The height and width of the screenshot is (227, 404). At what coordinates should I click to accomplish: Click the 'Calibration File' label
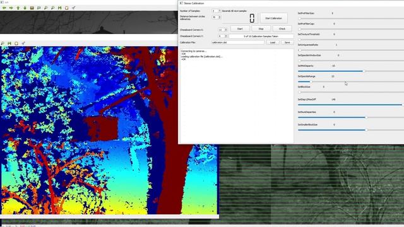coord(187,42)
